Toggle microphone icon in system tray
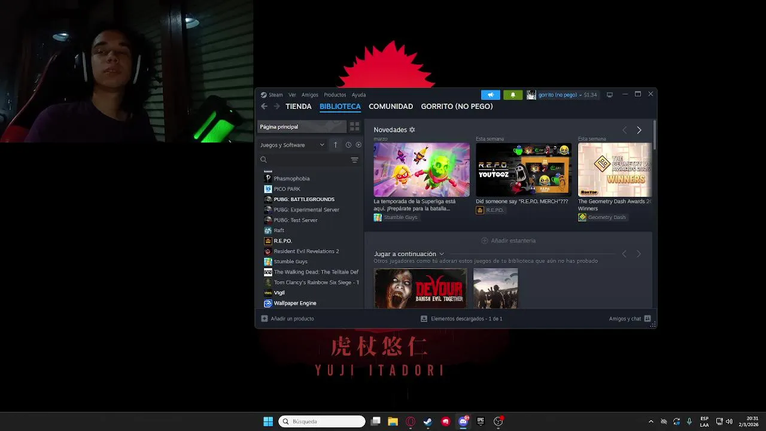 click(x=689, y=421)
